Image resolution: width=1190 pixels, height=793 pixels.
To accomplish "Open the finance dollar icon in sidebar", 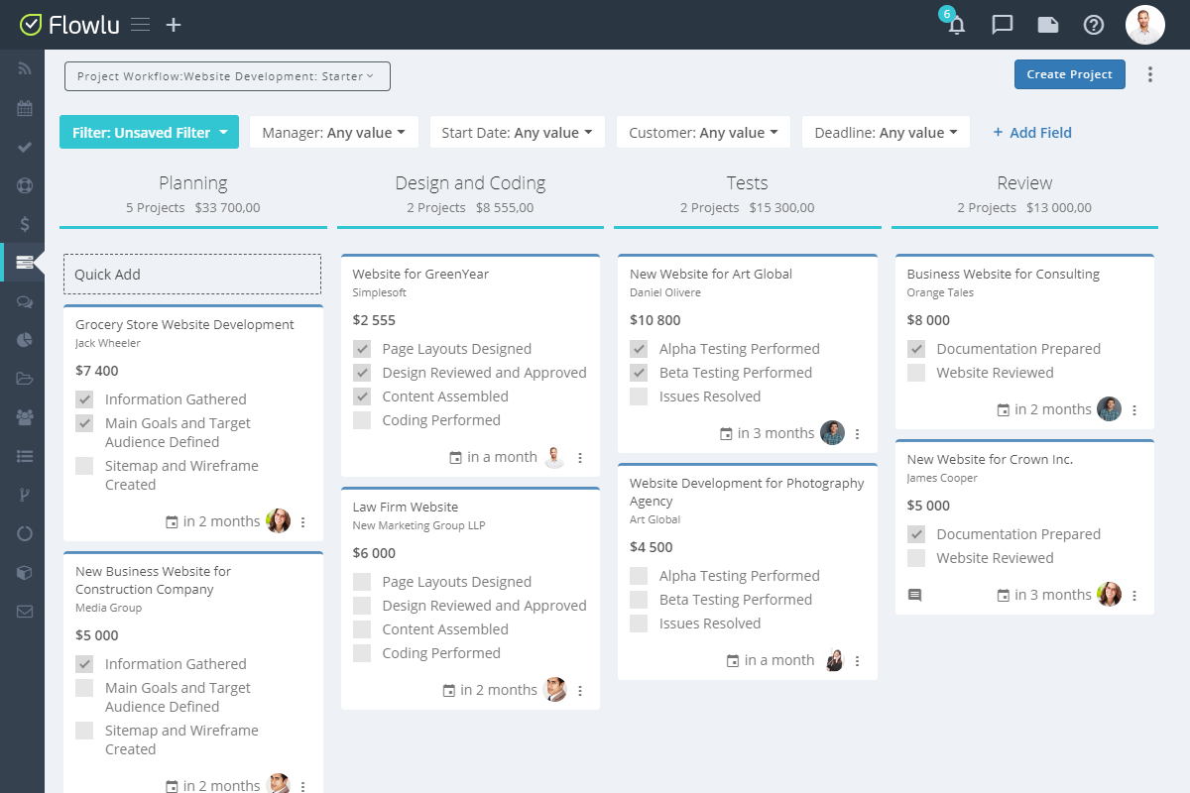I will point(25,224).
